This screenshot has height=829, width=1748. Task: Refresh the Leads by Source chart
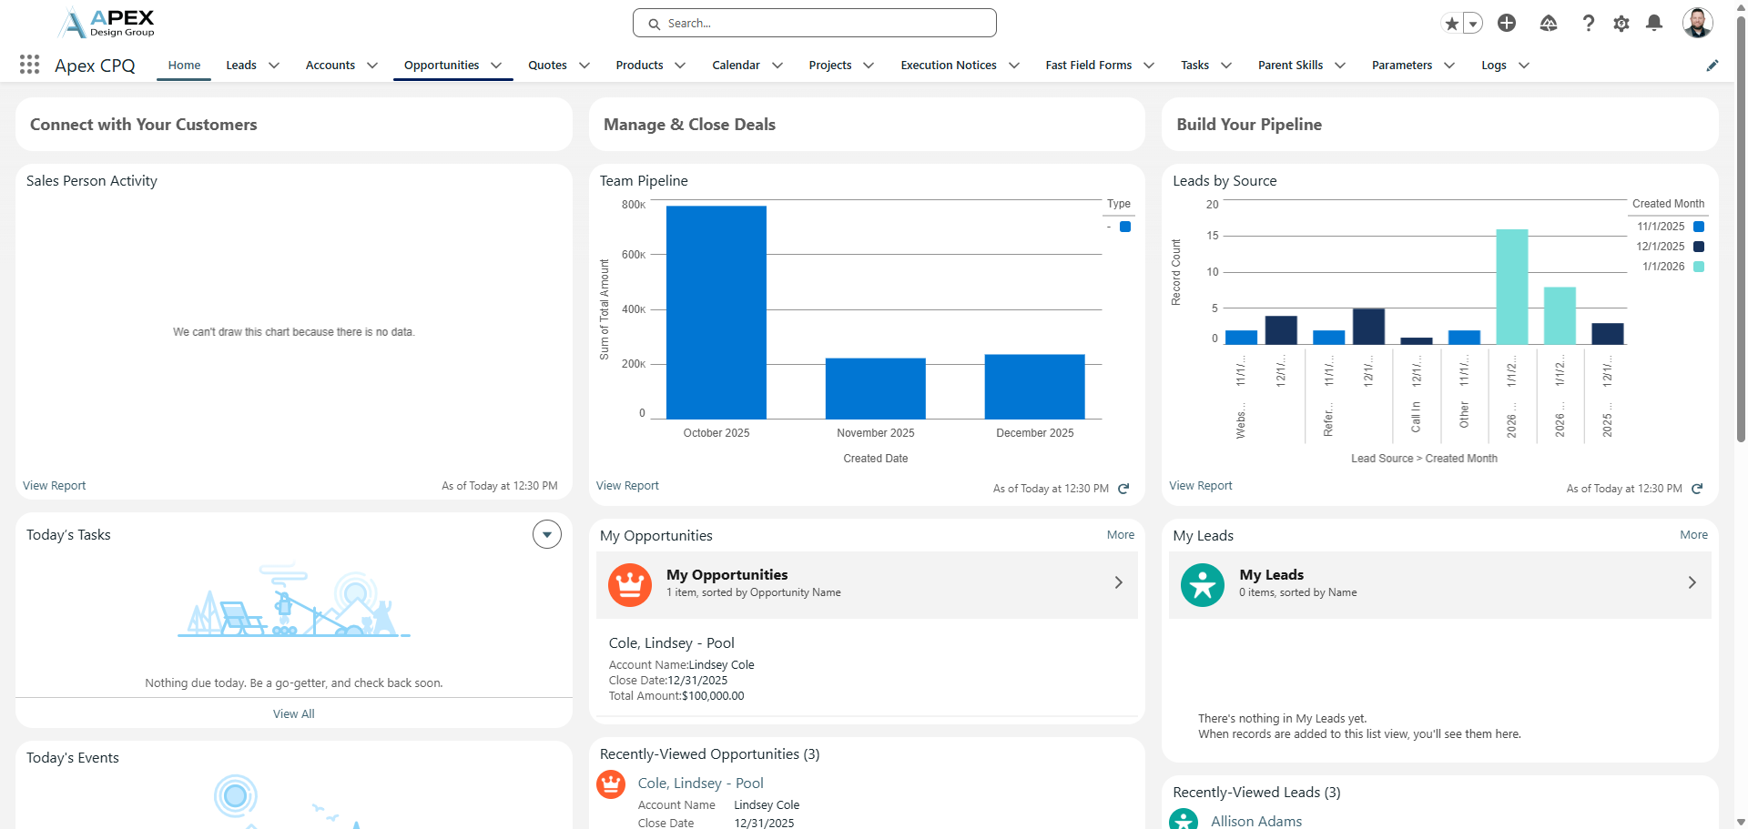point(1697,489)
